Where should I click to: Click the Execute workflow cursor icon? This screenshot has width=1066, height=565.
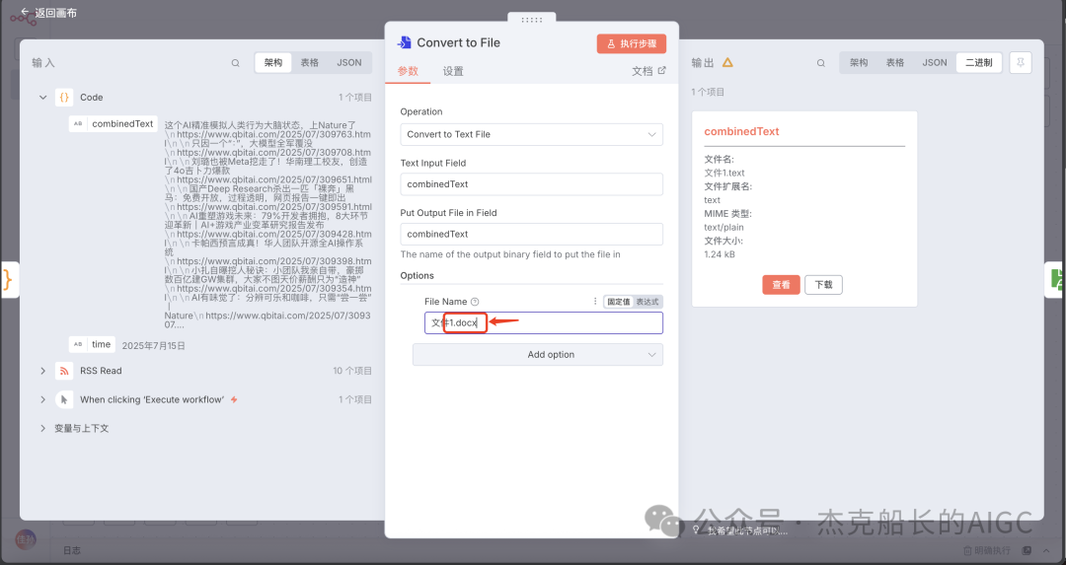pyautogui.click(x=64, y=399)
